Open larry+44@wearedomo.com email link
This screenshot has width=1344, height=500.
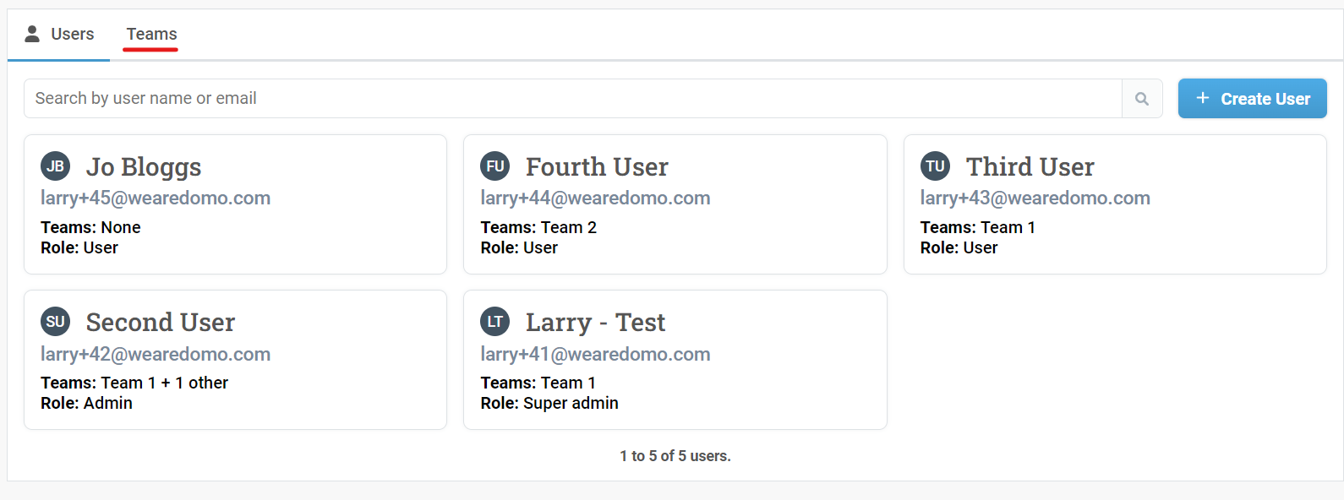tap(595, 198)
